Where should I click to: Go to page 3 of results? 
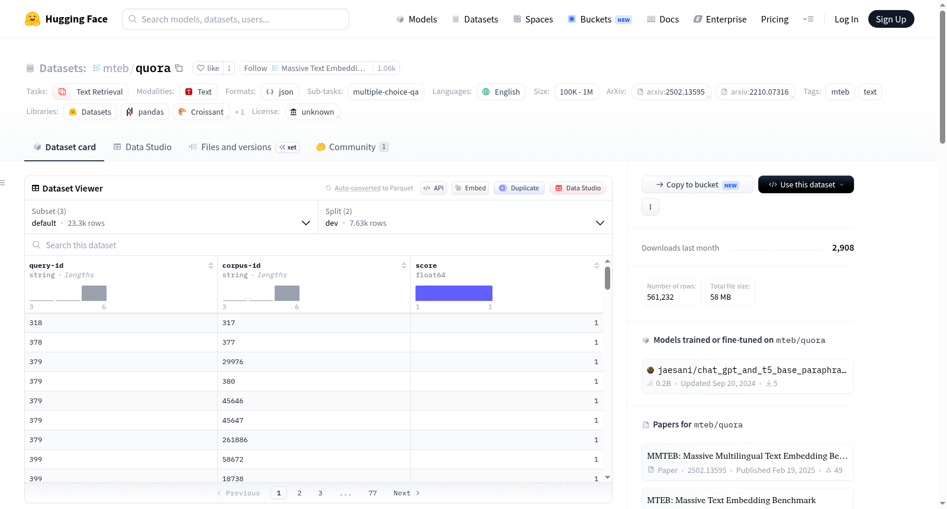320,493
